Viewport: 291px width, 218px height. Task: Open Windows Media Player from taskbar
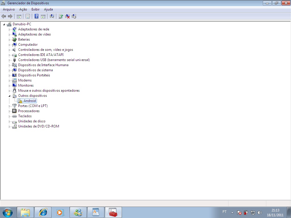(61, 212)
